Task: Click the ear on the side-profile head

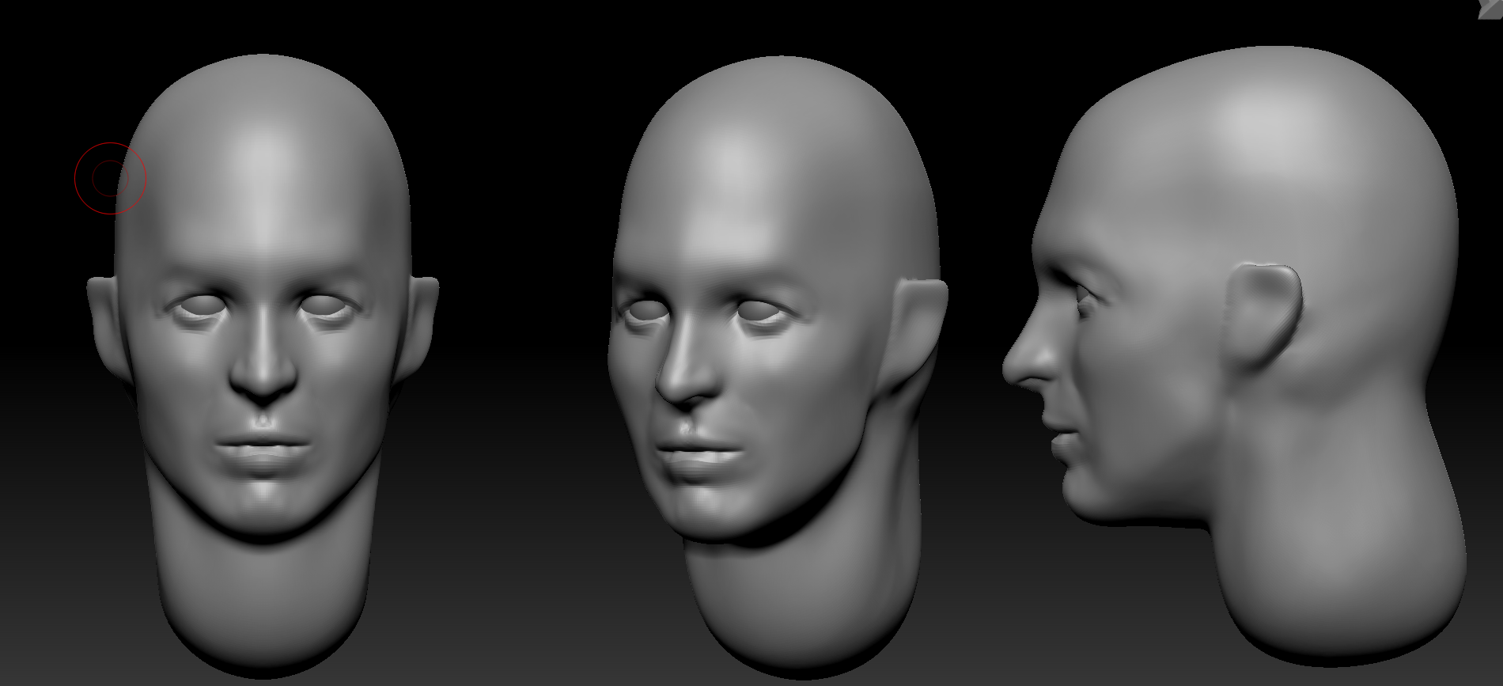Action: tap(1263, 318)
